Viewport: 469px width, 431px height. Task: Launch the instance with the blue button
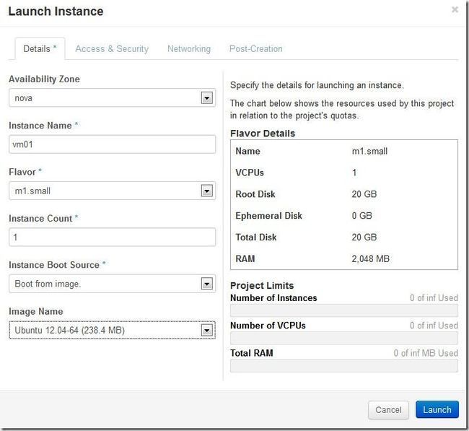tap(437, 409)
